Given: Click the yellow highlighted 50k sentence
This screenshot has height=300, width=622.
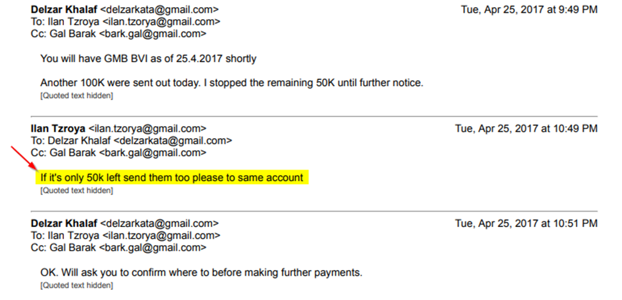Looking at the screenshot, I should point(172,178).
